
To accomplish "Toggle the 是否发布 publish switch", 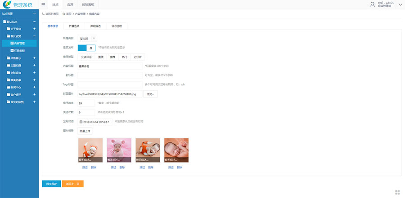I will (86, 48).
